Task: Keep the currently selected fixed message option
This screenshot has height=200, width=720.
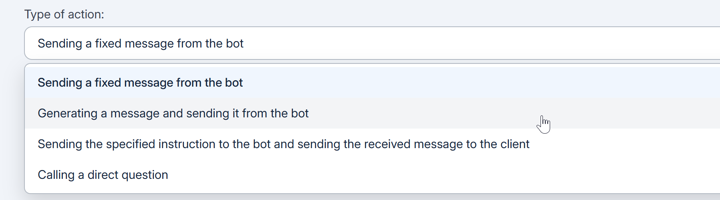Action: 140,83
